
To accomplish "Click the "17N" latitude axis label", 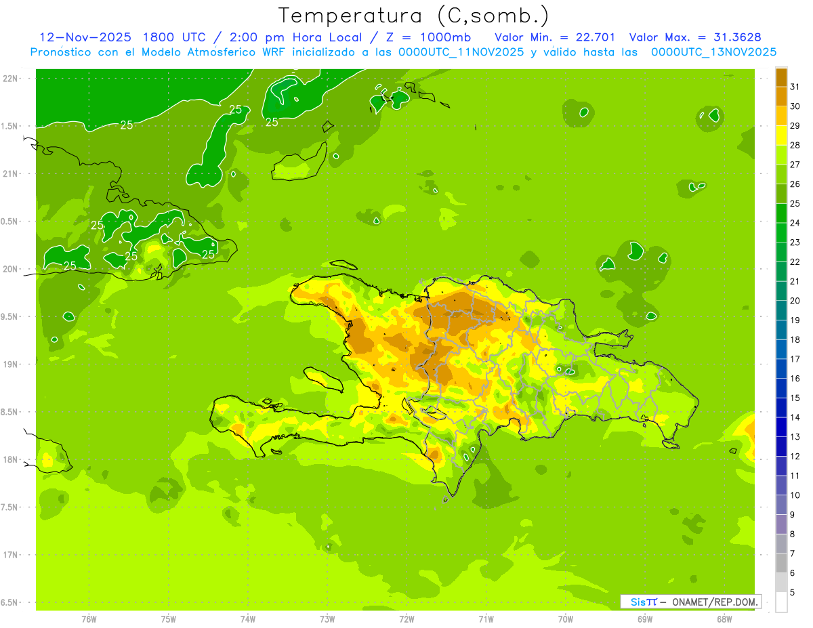I will pos(10,555).
